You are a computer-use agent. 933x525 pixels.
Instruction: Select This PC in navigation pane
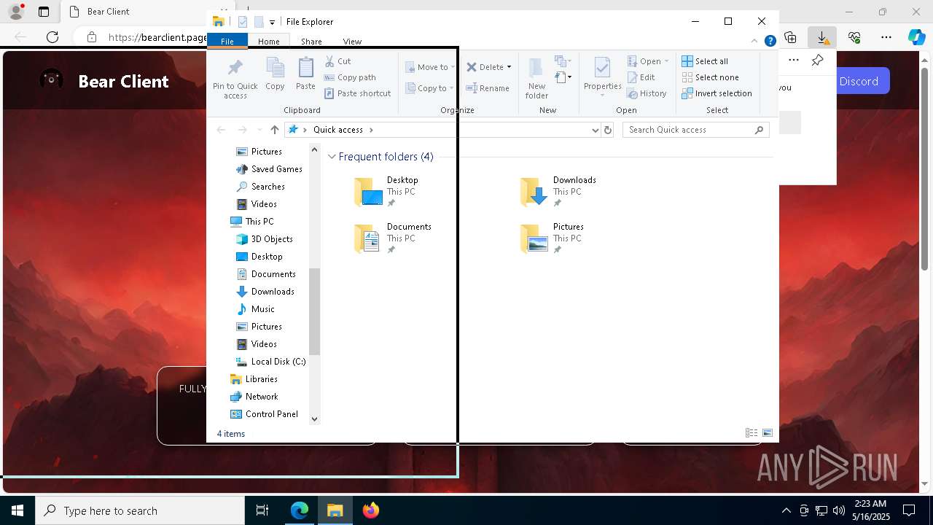(252, 222)
